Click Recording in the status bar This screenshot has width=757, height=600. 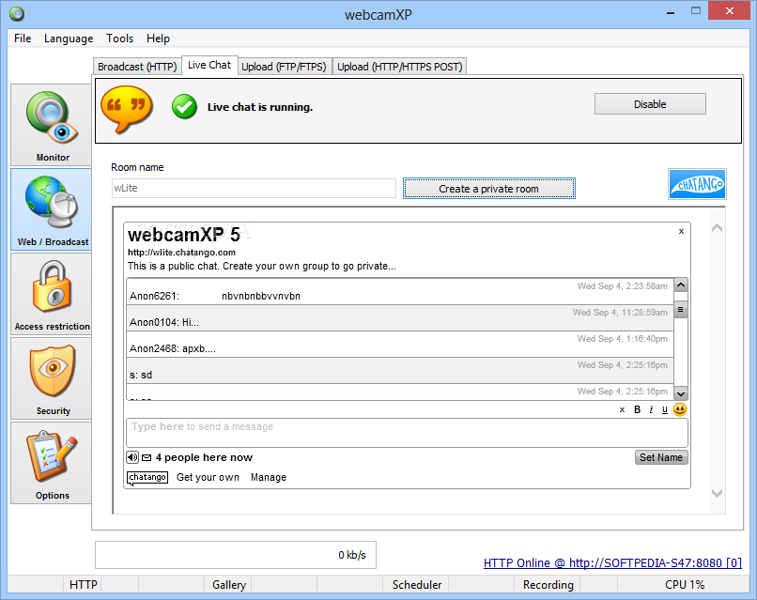click(x=548, y=585)
